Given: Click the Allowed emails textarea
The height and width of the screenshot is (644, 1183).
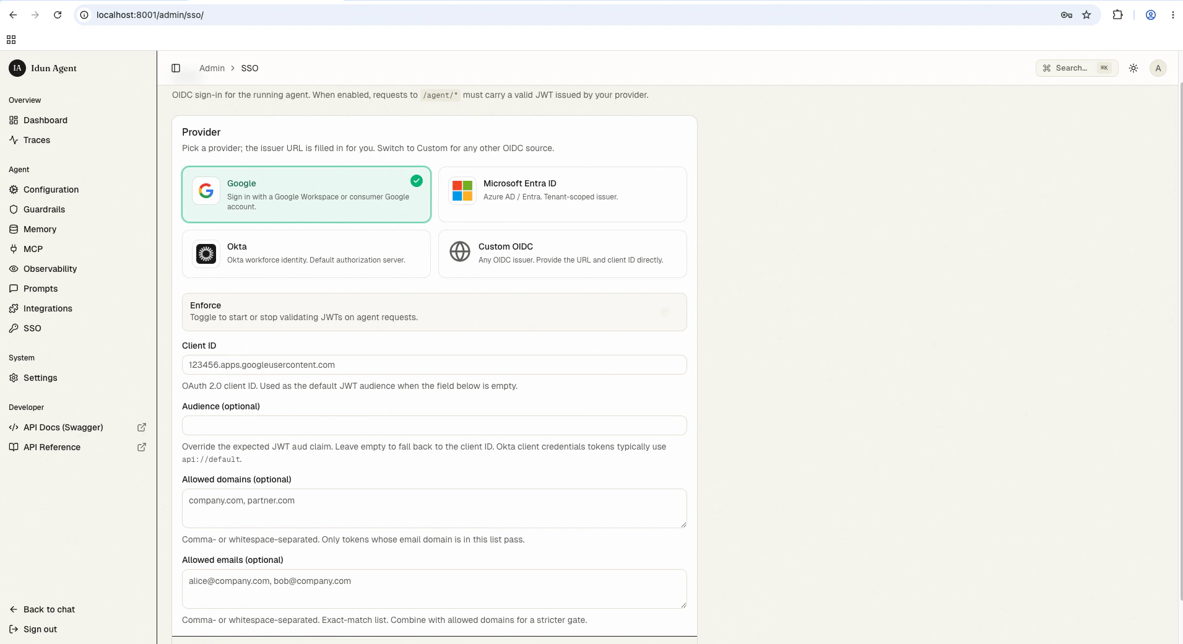Looking at the screenshot, I should 435,589.
